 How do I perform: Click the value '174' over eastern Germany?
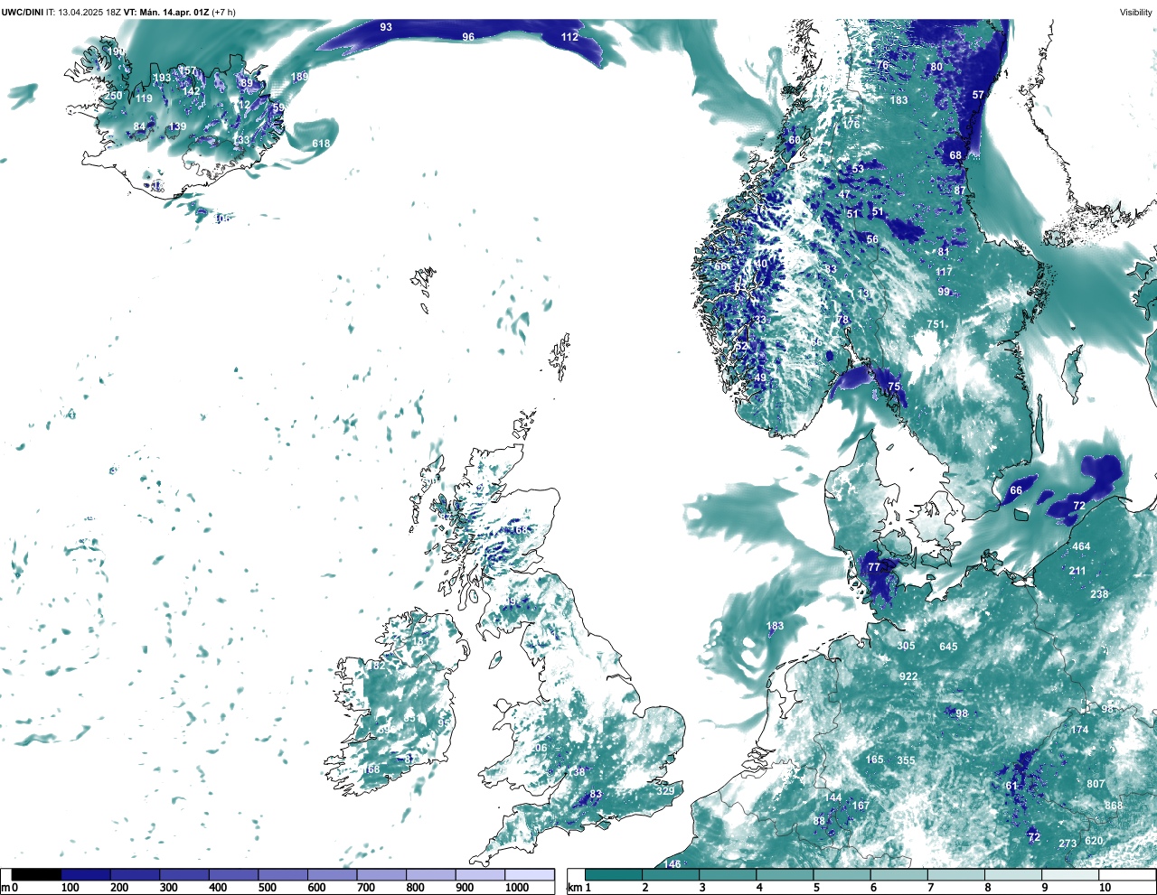point(1080,730)
